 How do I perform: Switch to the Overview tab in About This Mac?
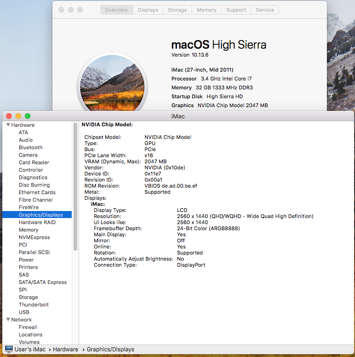point(117,10)
